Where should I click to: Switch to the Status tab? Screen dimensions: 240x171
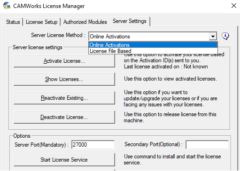coord(13,22)
